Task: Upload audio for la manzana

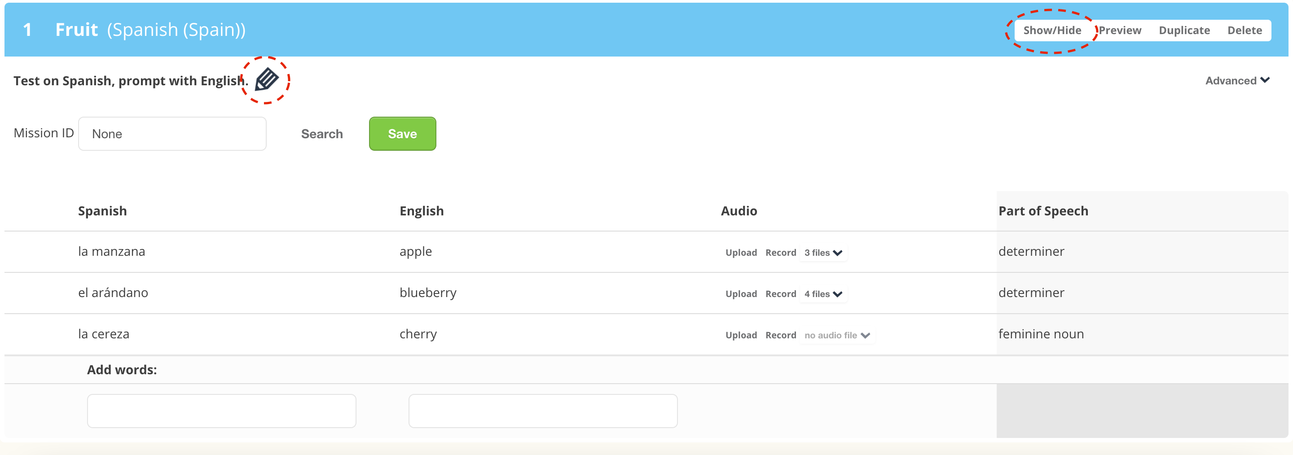Action: [x=740, y=253]
